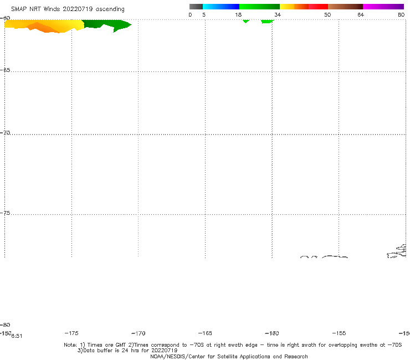Click latitude label '-65'
This screenshot has height=360, width=410.
tap(5, 70)
